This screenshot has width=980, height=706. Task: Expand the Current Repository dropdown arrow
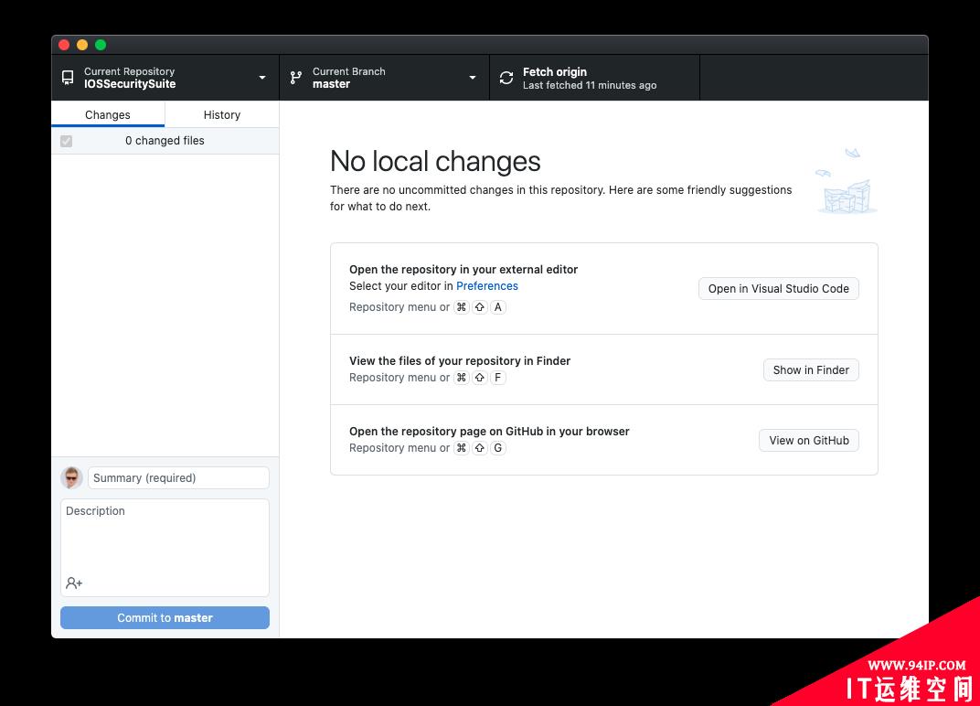pyautogui.click(x=262, y=78)
